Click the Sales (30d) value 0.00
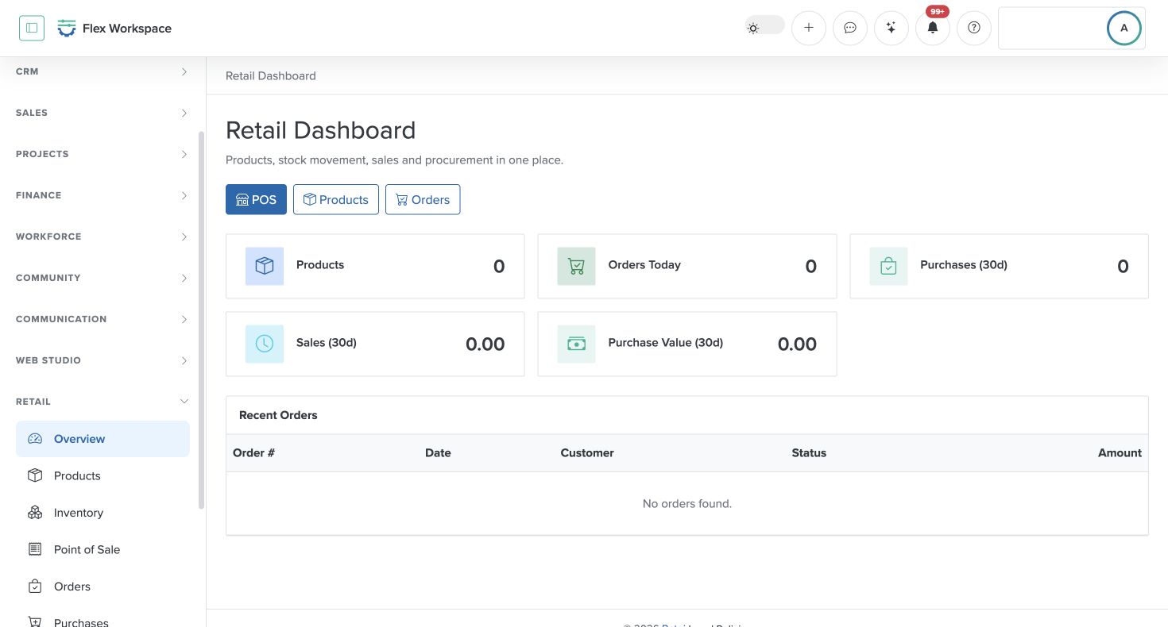Screen dimensions: 1168x627 point(485,344)
